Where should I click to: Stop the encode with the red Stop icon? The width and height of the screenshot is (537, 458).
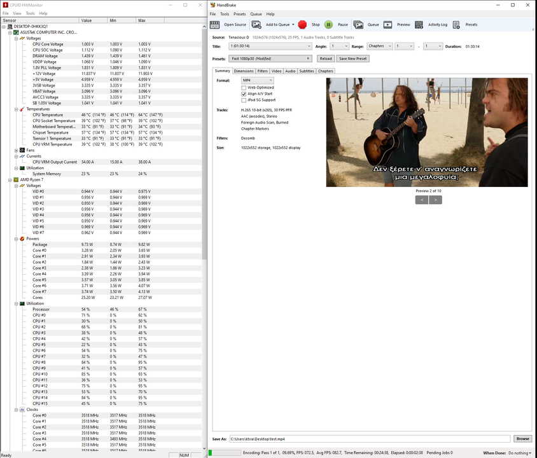point(302,25)
